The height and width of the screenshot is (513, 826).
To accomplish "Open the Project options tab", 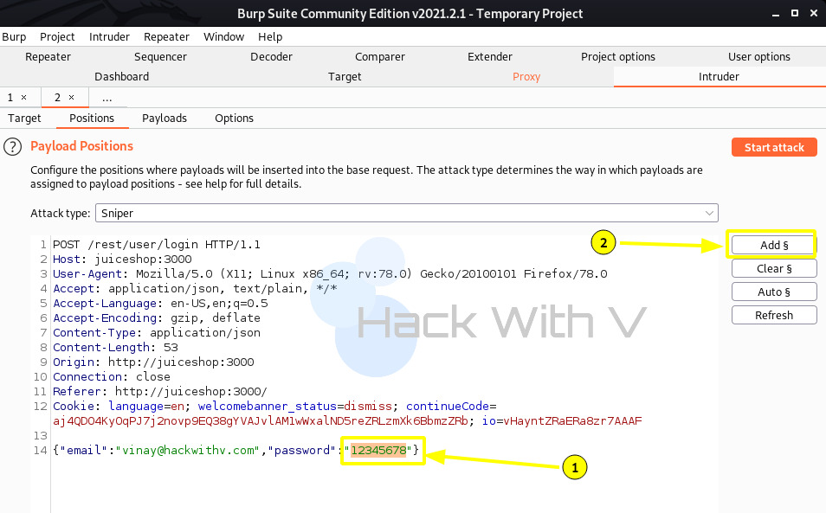I will (x=618, y=57).
